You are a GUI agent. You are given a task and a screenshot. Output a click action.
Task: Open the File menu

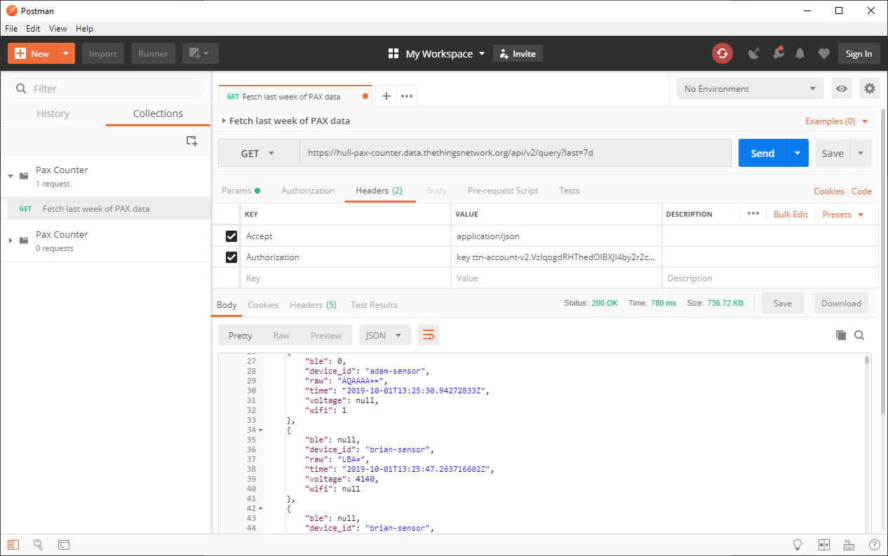(11, 29)
